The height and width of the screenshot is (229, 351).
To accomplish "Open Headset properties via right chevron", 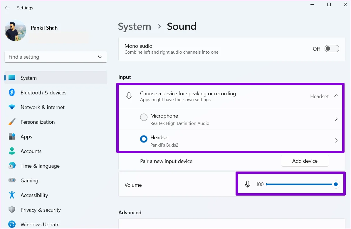I will [x=336, y=141].
